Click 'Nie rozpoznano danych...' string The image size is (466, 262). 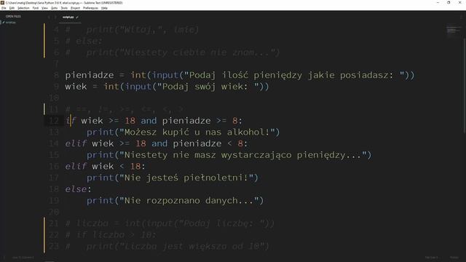point(189,201)
